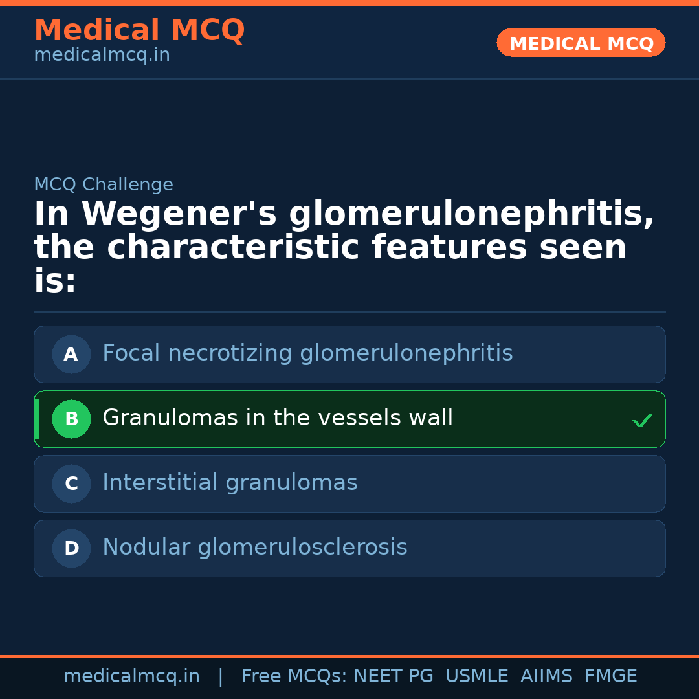Viewport: 699px width, 699px height.
Task: Choose answer 'Interstitial granulomas'
Action: tap(230, 483)
